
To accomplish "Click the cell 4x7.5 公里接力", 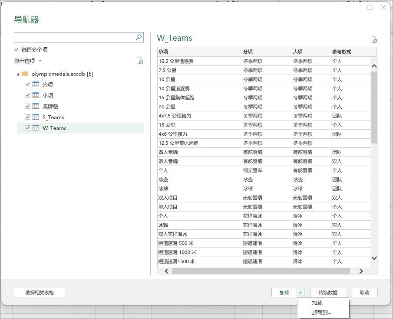I will pyautogui.click(x=199, y=116).
